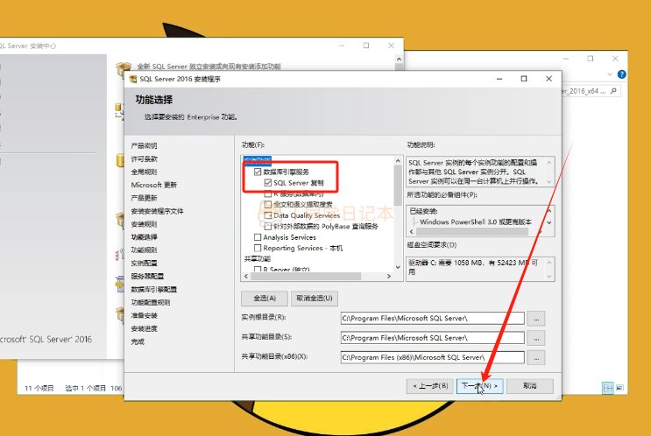This screenshot has width=651, height=436.
Task: Click prerequisites box scroll-left arrow
Action: [x=412, y=231]
